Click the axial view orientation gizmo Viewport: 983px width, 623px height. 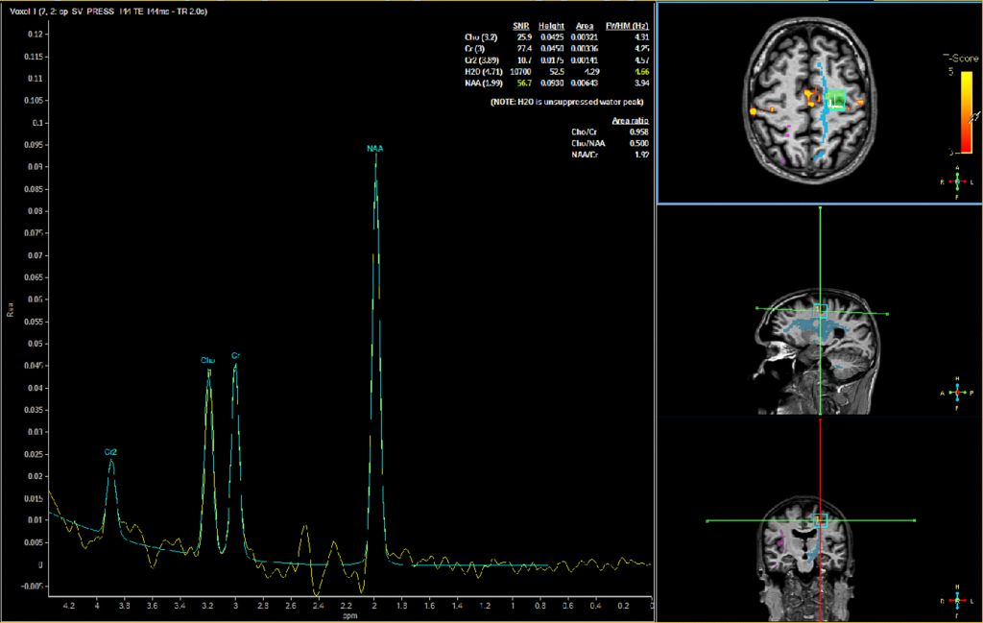point(957,181)
